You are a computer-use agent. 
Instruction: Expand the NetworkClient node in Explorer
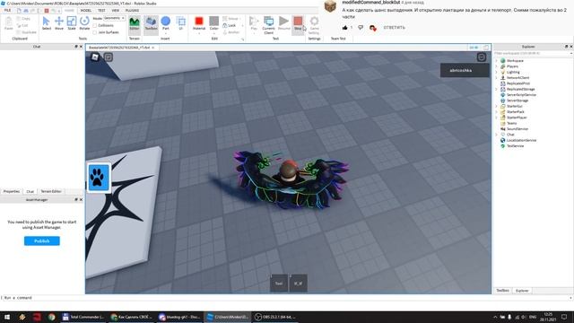click(x=496, y=78)
